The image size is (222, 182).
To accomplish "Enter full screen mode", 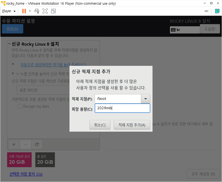I will click(45, 11).
